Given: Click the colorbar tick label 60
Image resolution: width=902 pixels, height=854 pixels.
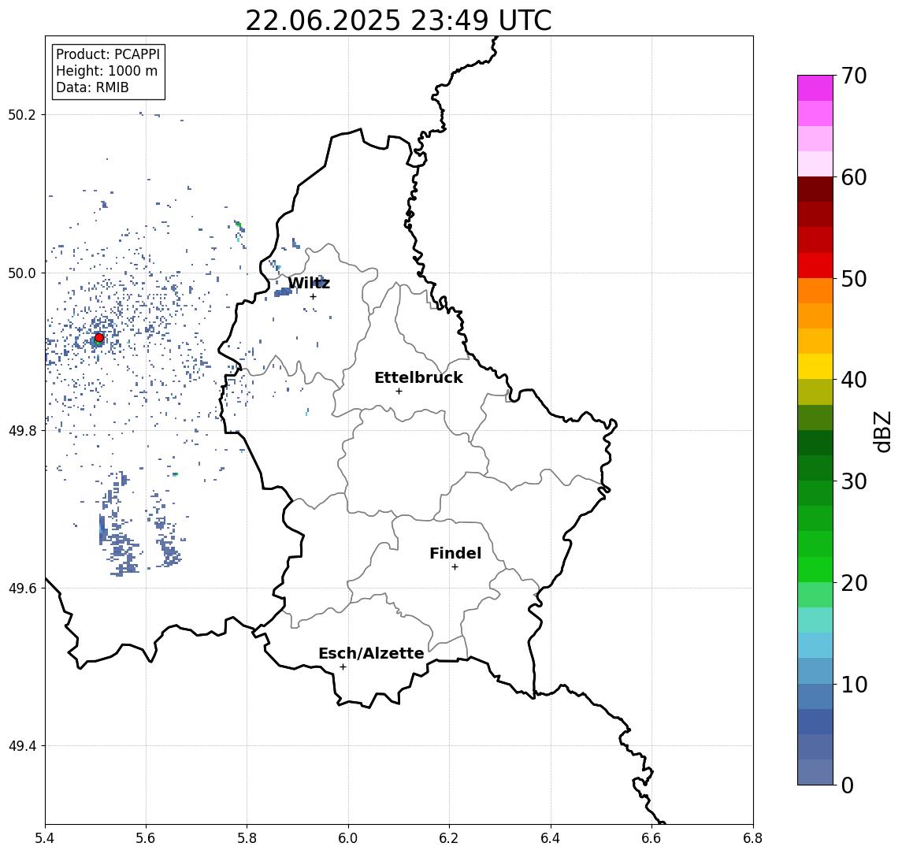Looking at the screenshot, I should click(854, 178).
